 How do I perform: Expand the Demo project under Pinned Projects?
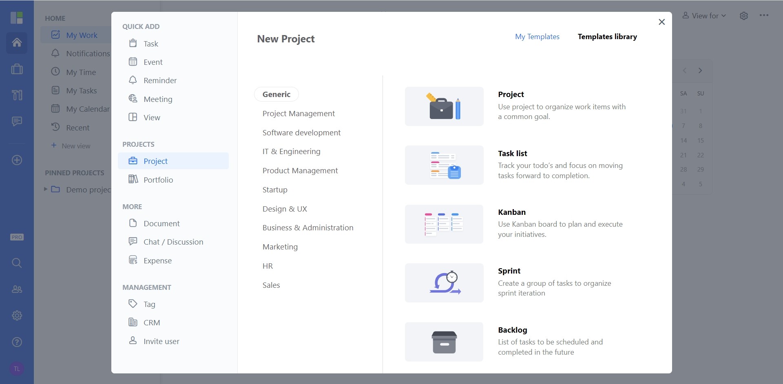[x=45, y=189]
